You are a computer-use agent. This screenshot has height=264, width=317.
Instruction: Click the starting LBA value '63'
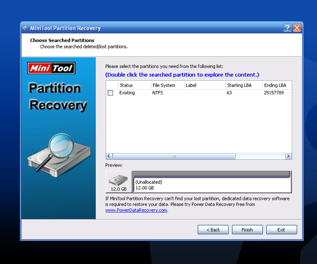229,93
